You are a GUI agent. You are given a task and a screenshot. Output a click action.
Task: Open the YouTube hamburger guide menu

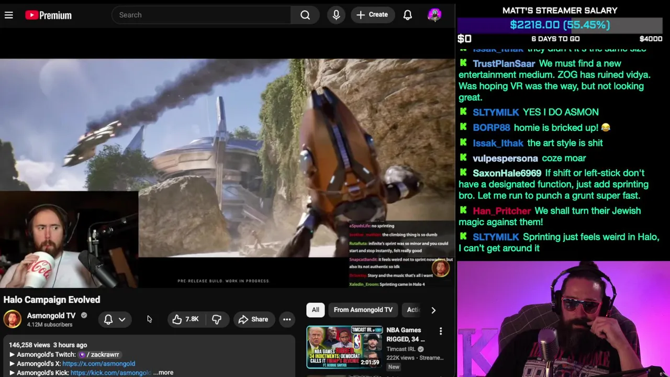(9, 15)
